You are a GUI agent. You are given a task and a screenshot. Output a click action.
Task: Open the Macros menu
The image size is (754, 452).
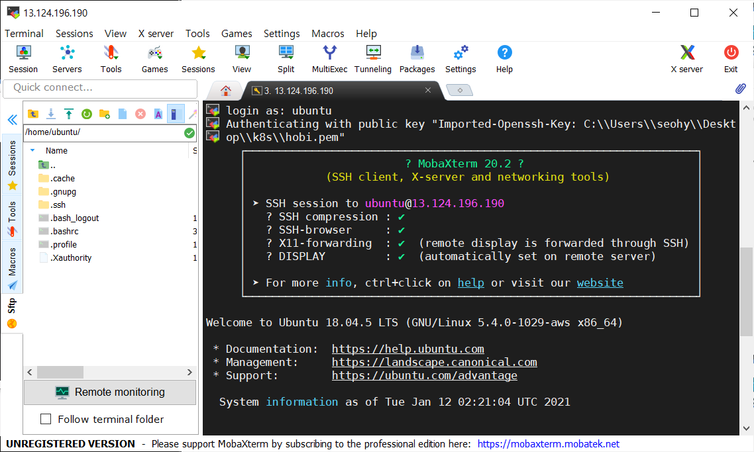328,34
